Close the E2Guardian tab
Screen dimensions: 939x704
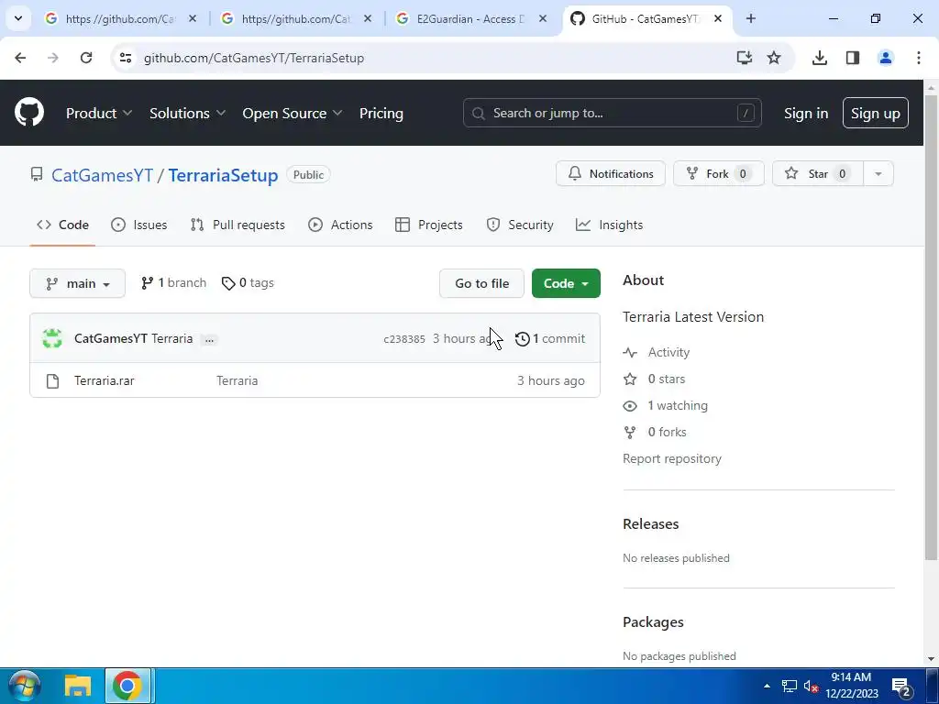[x=543, y=19]
